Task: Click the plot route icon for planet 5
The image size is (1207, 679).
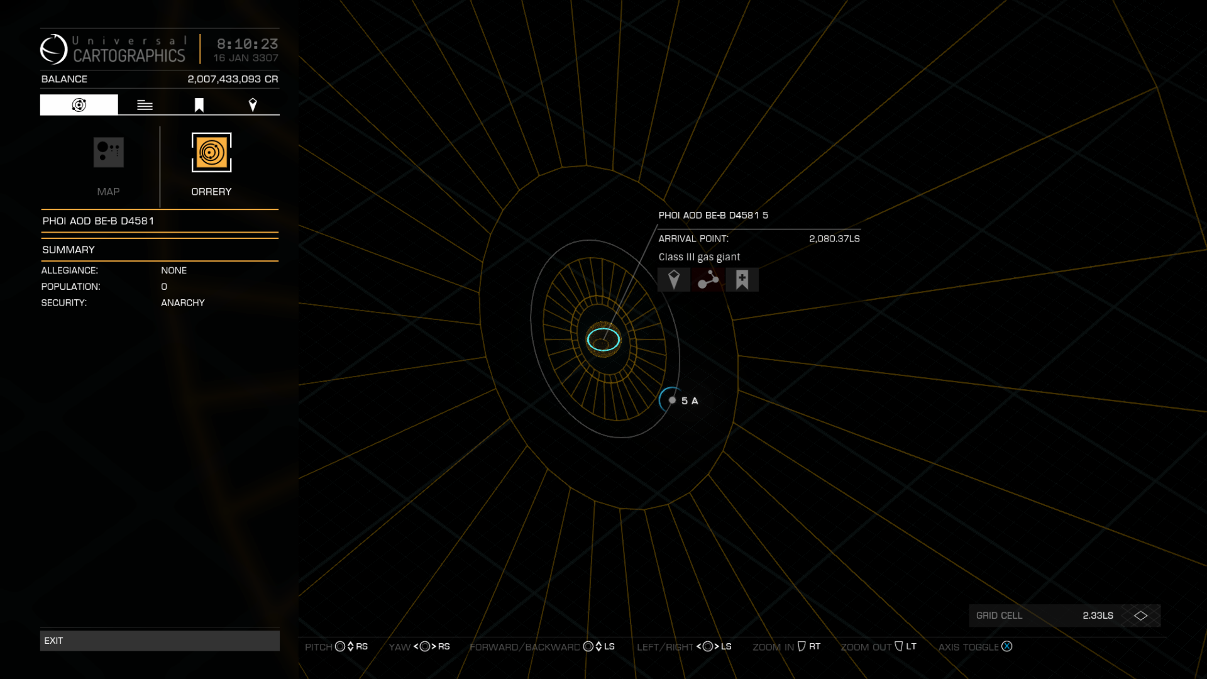Action: pos(708,280)
